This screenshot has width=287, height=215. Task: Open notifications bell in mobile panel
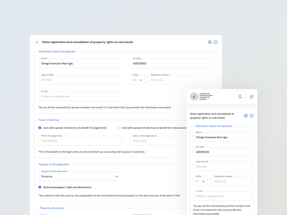[x=240, y=97]
